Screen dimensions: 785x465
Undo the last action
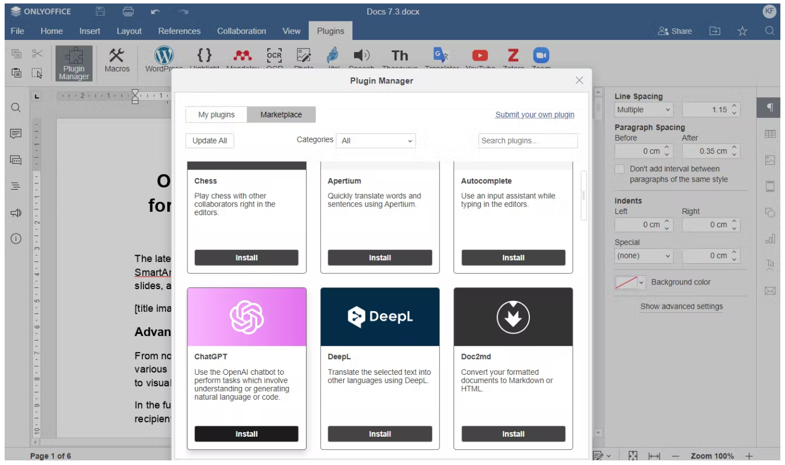pos(155,12)
